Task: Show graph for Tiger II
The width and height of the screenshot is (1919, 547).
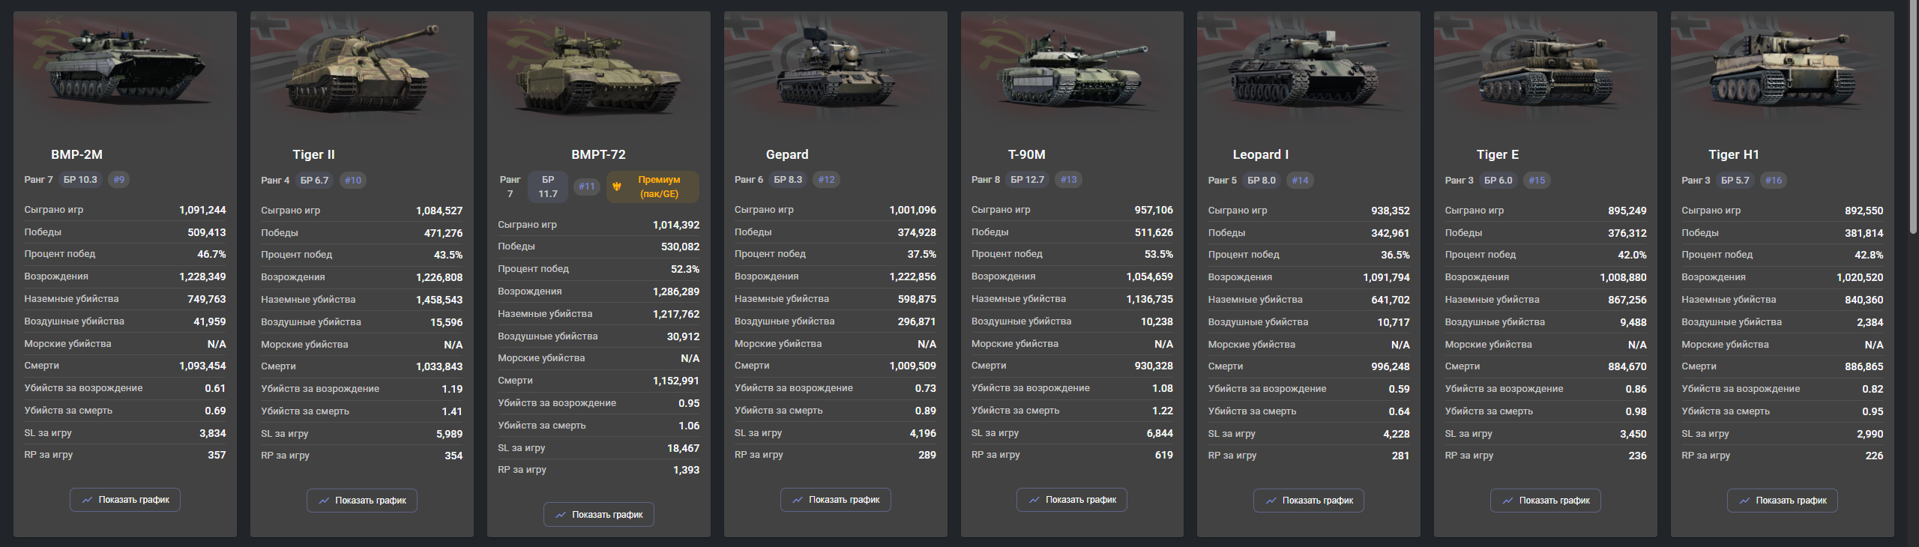Action: 362,501
